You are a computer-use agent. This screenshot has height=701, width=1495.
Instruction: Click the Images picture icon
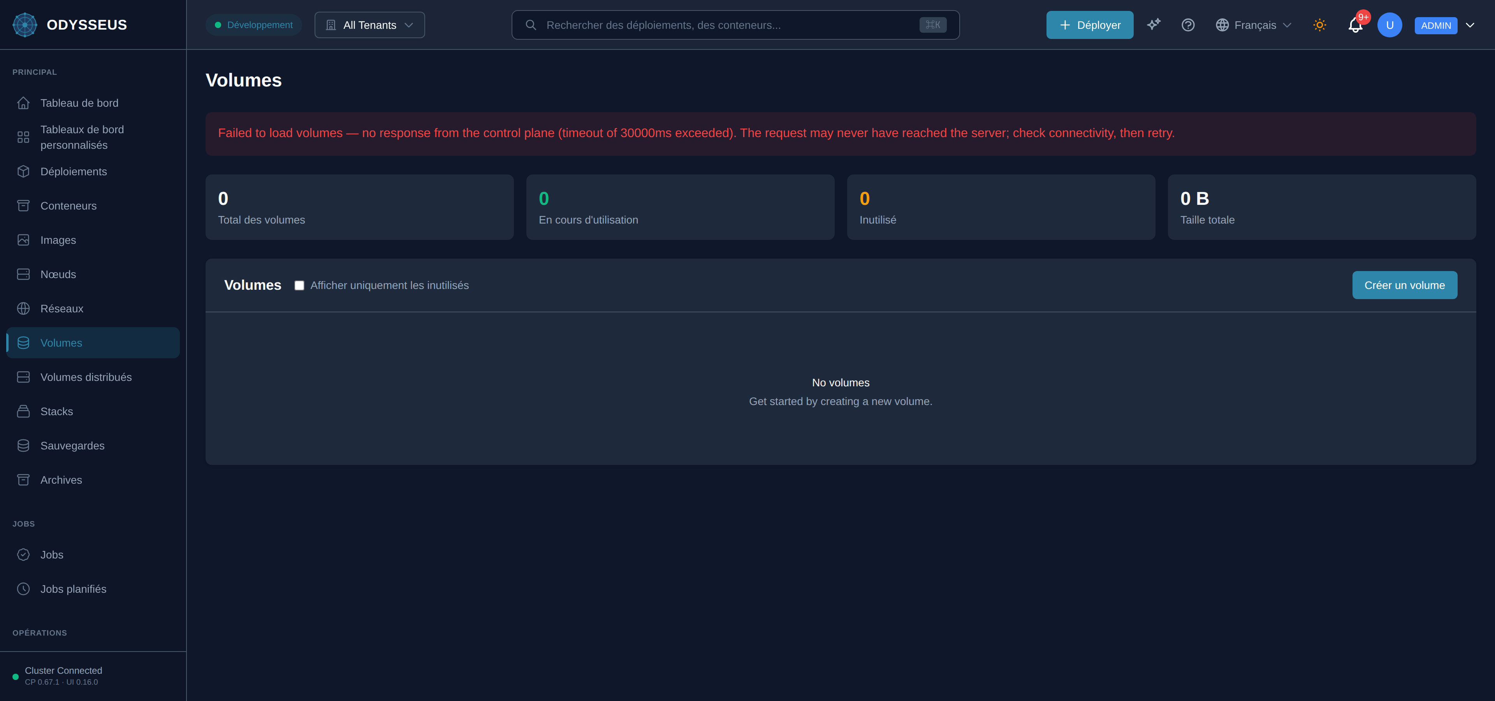pos(23,240)
